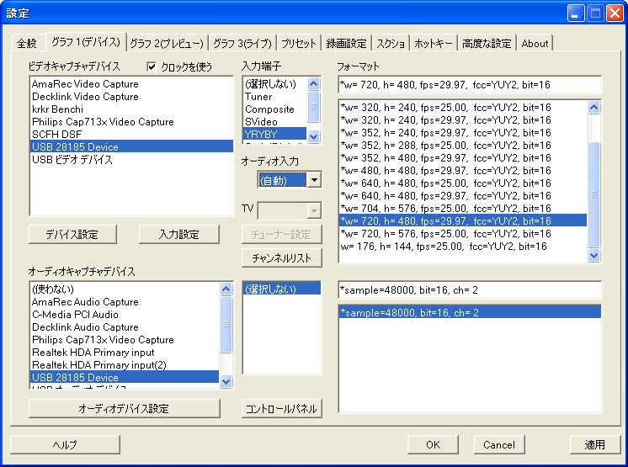The image size is (628, 467).
Task: Click the オーディオデバイス設定 button
Action: [x=124, y=409]
